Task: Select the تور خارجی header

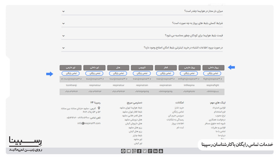Action: pyautogui.click(x=71, y=68)
